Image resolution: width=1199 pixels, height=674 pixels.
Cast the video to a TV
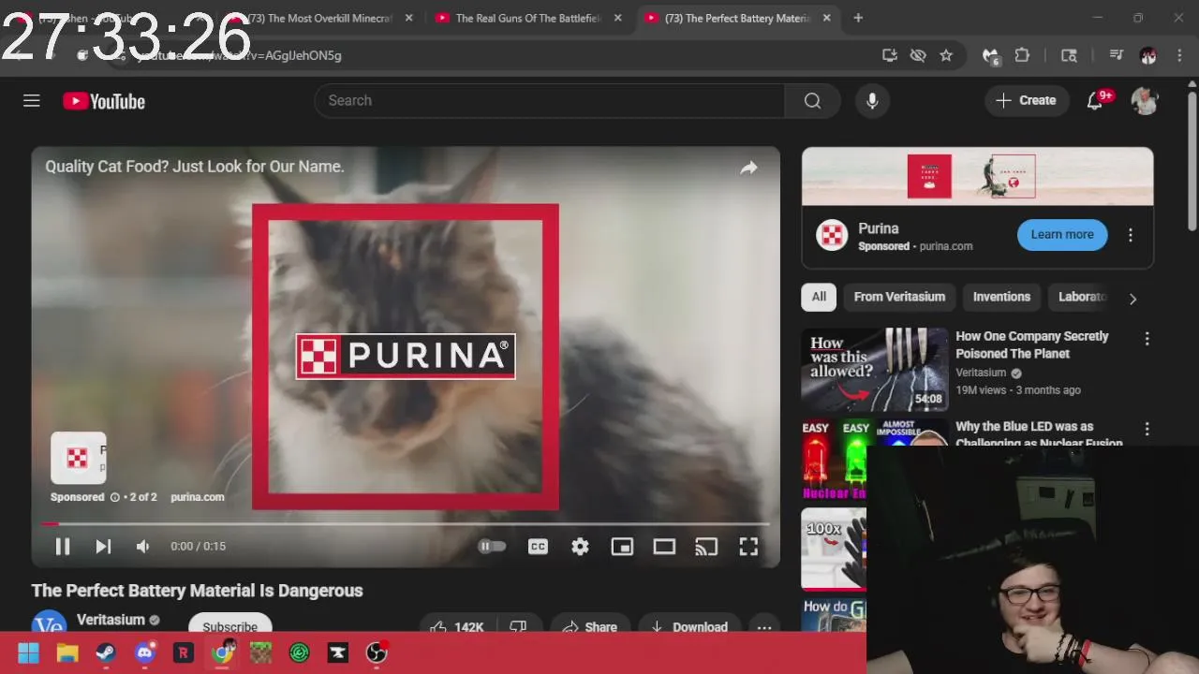706,547
